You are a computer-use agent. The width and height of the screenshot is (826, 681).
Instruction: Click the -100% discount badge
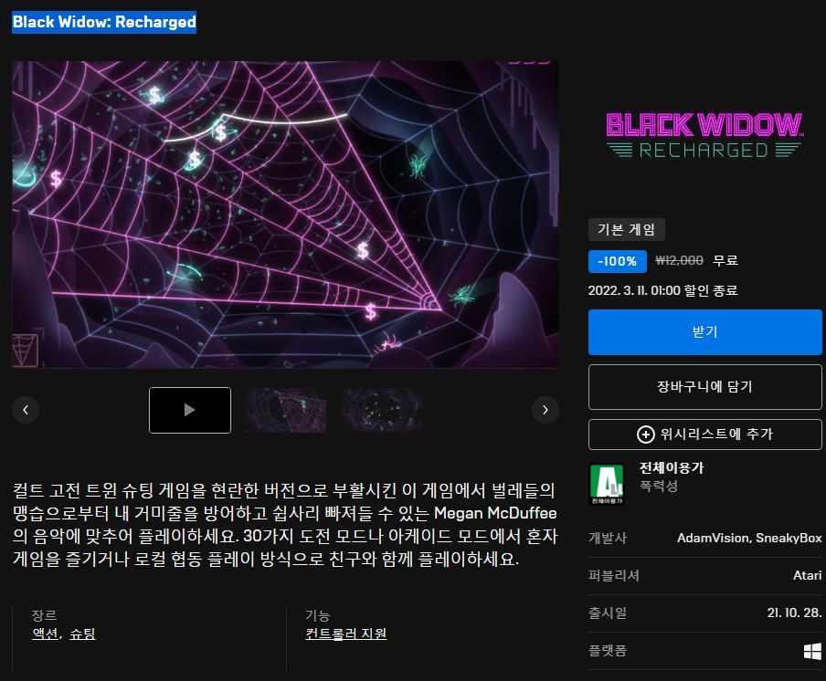[x=618, y=261]
